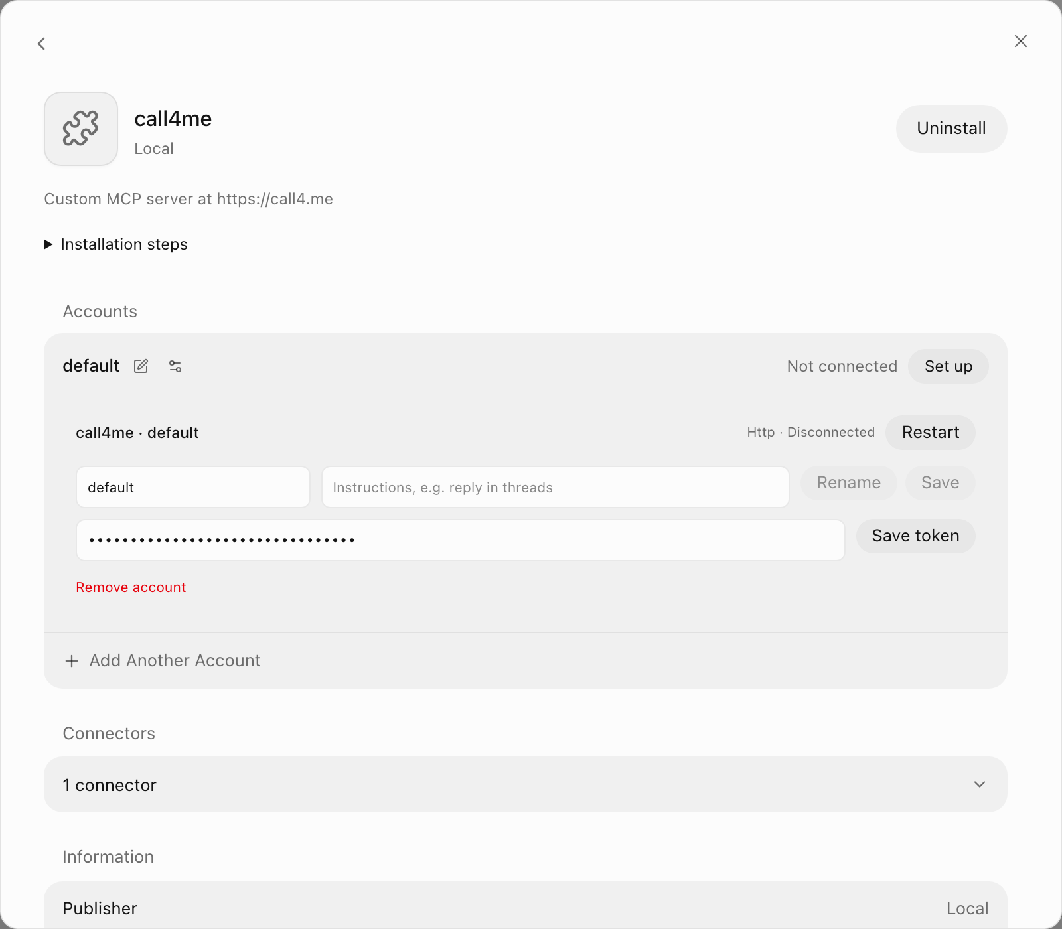
Task: Click the Set up button
Action: [948, 366]
